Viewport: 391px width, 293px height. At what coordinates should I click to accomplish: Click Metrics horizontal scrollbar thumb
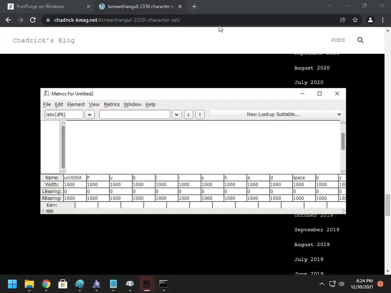(x=50, y=211)
